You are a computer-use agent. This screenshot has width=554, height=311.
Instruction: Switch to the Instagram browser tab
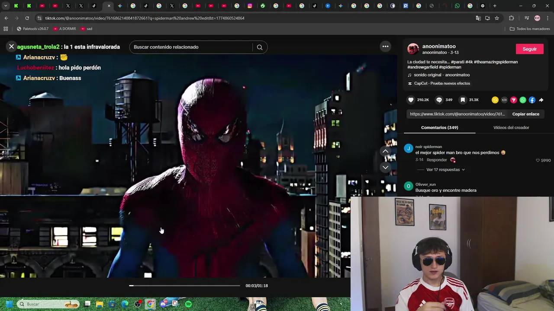(250, 6)
